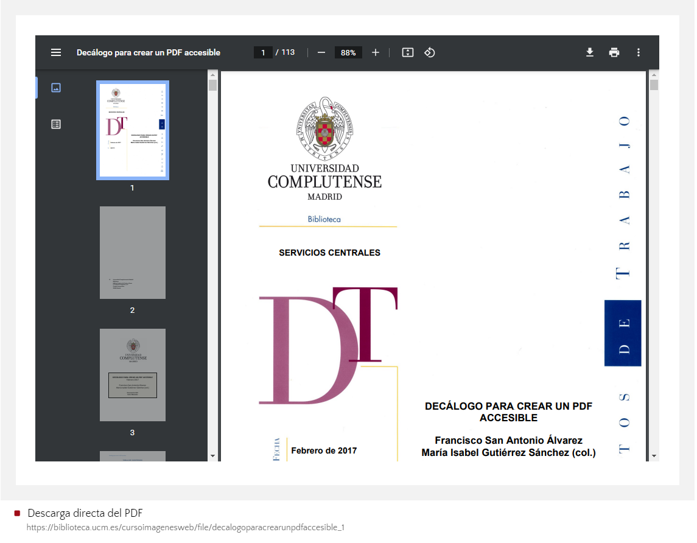Show the document outline view
This screenshot has width=697, height=543.
[56, 124]
